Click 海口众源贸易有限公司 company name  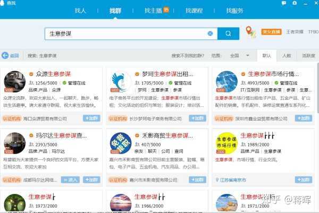click(45, 118)
